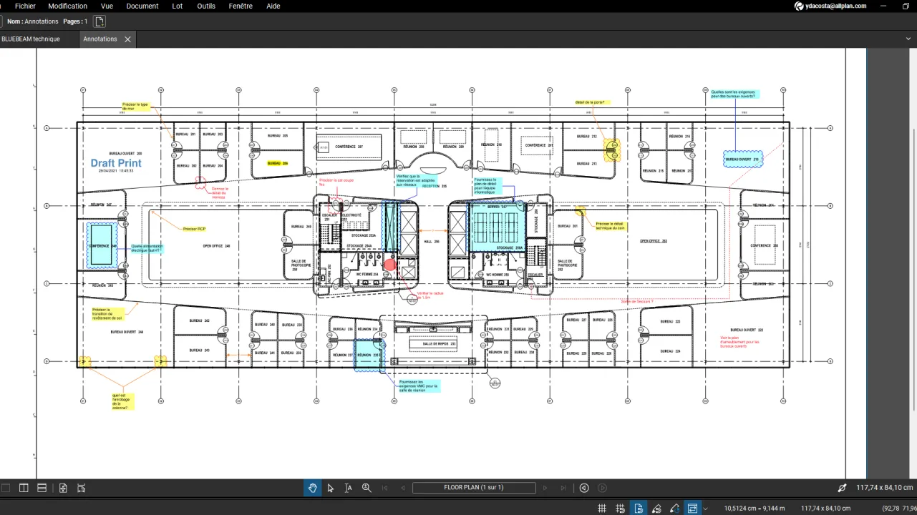The height and width of the screenshot is (515, 917).
Task: Open the Document menu
Action: pyautogui.click(x=142, y=6)
